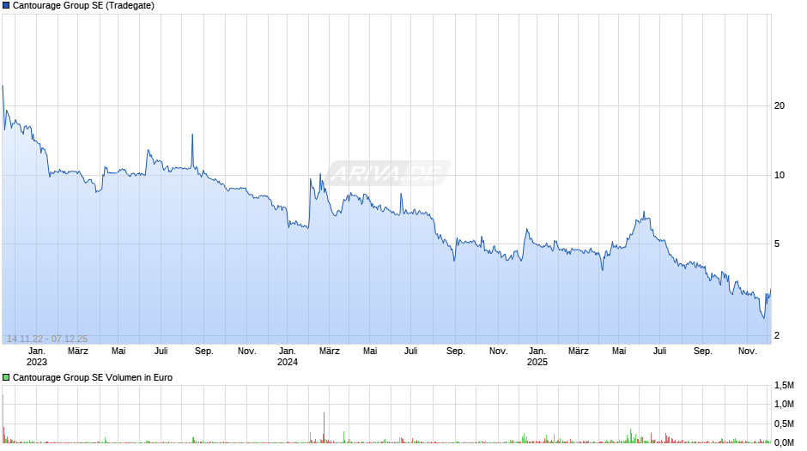Click the tallest red volume bar in early 2024
The image size is (807, 451).
pyautogui.click(x=325, y=427)
